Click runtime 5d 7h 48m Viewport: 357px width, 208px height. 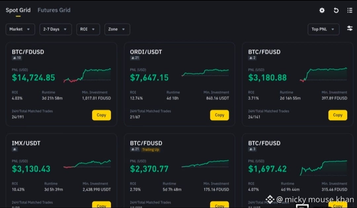[172, 190]
